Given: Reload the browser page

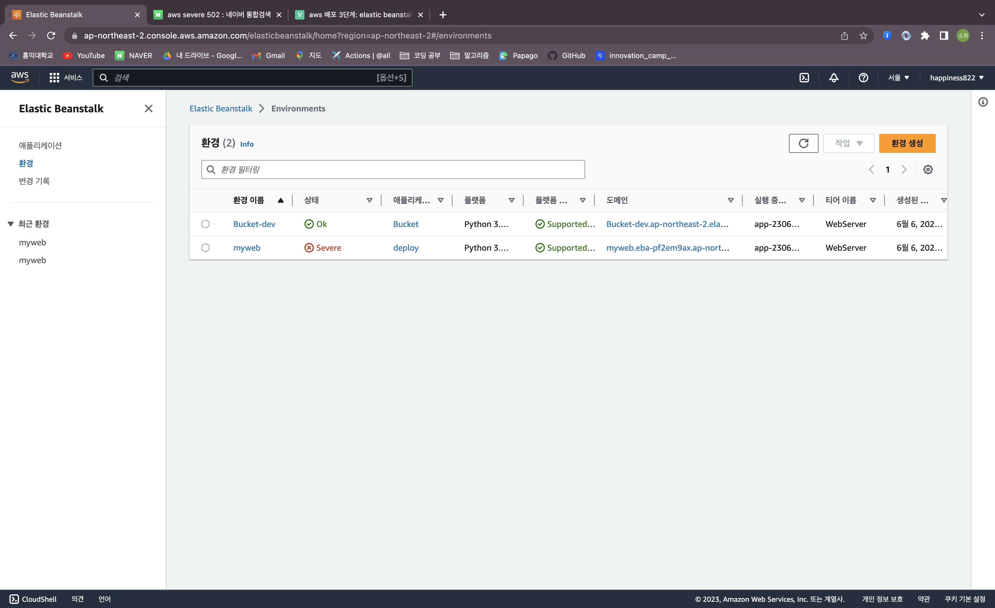Looking at the screenshot, I should (x=51, y=36).
